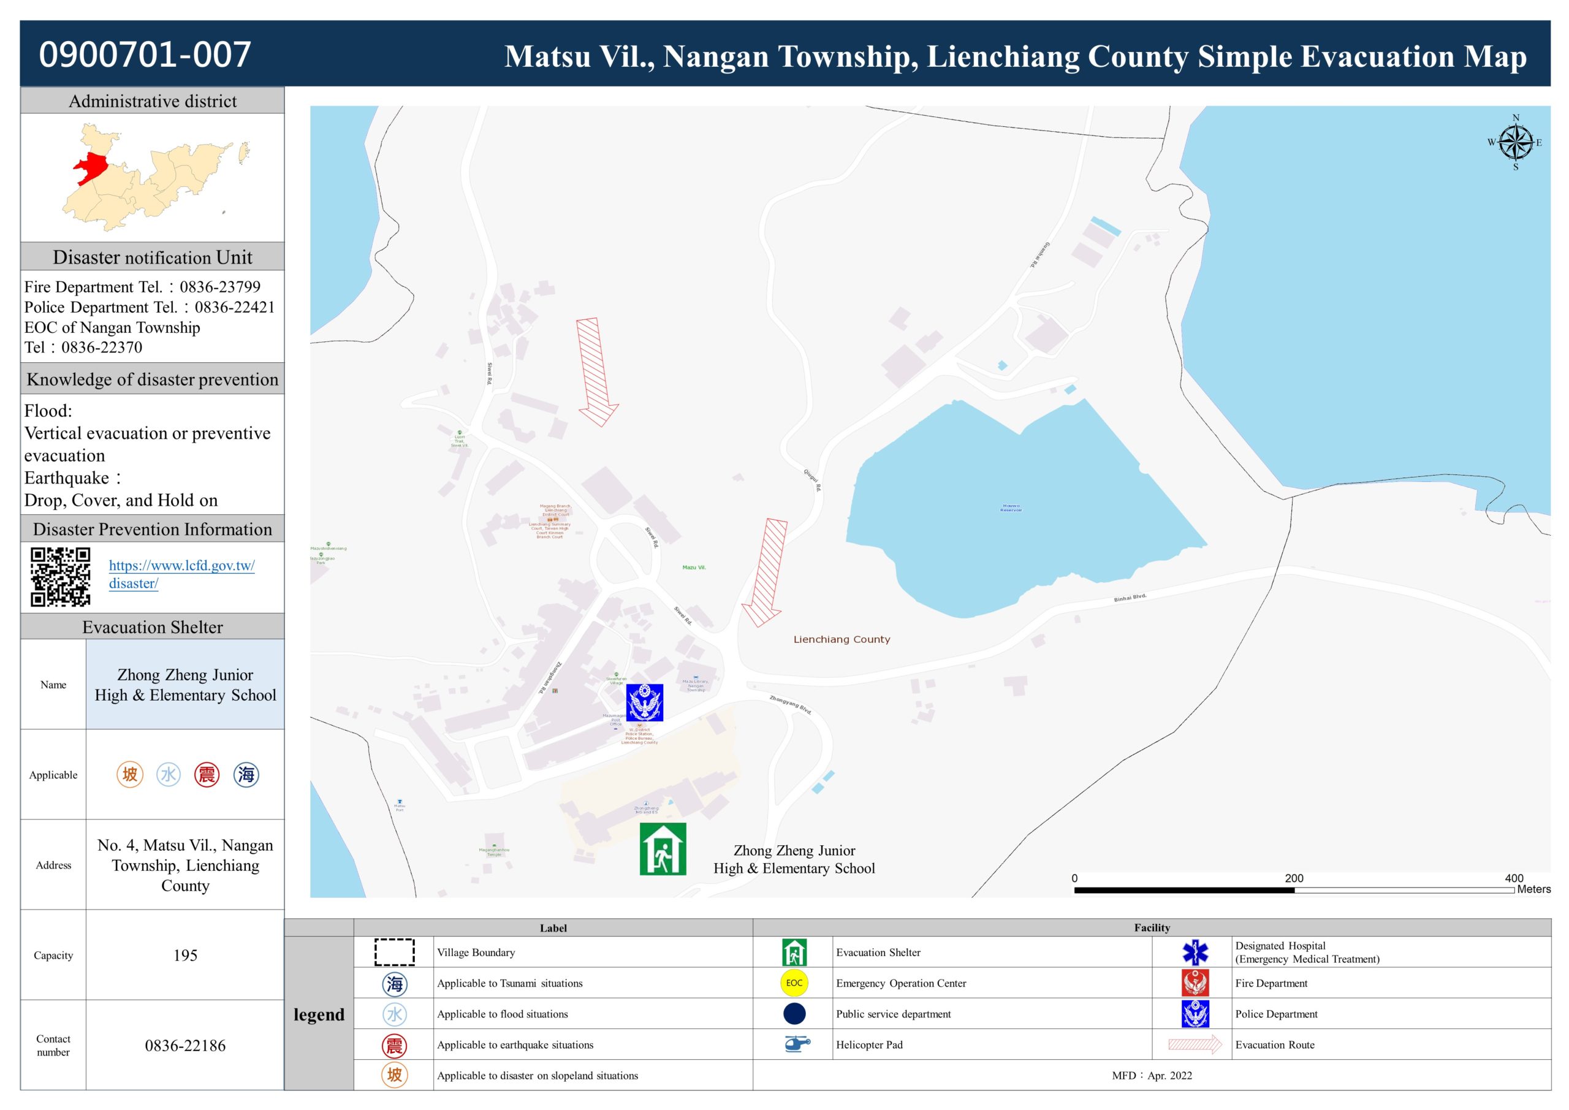Viewport: 1569px width, 1110px height.
Task: Click the compass rose icon
Action: (x=1515, y=143)
